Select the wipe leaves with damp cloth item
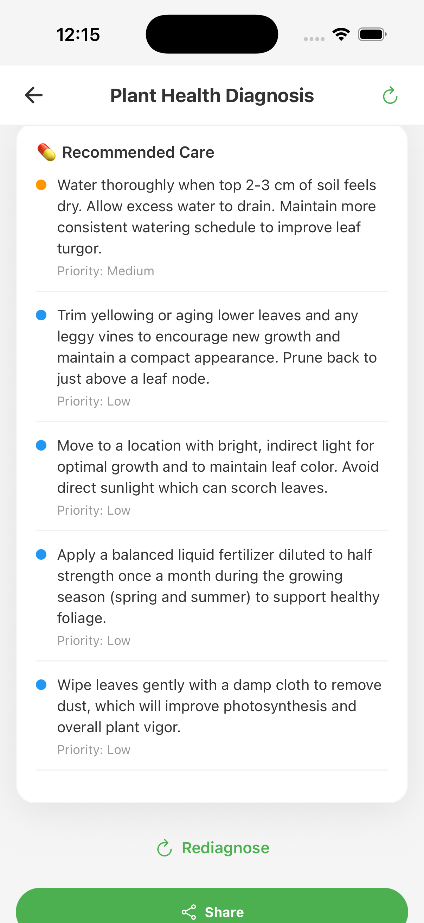Screen dimensions: 424x923 219,706
